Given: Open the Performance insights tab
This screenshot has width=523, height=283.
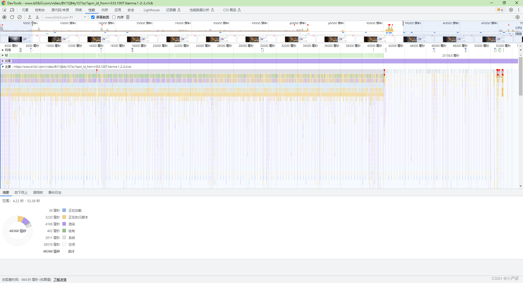Looking at the screenshot, I should (202, 10).
